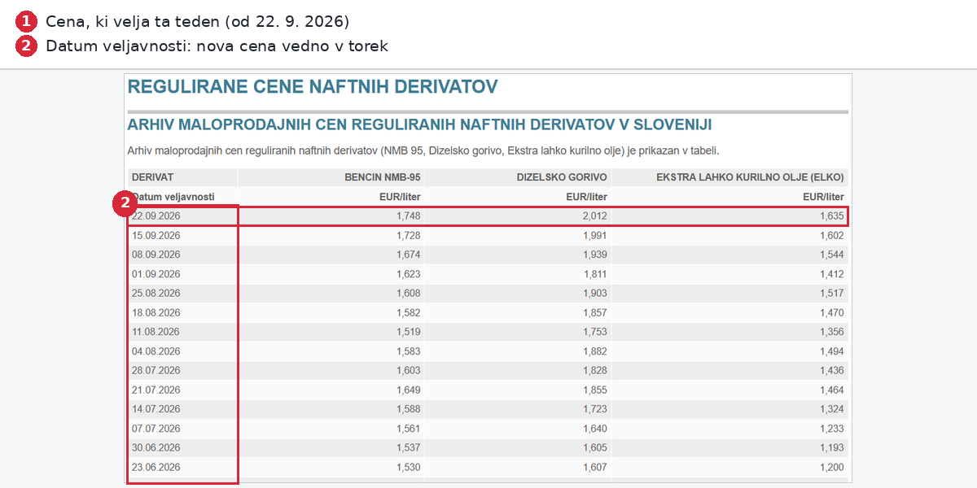Click ELKO value '1,602'
The height and width of the screenshot is (488, 977).
832,235
